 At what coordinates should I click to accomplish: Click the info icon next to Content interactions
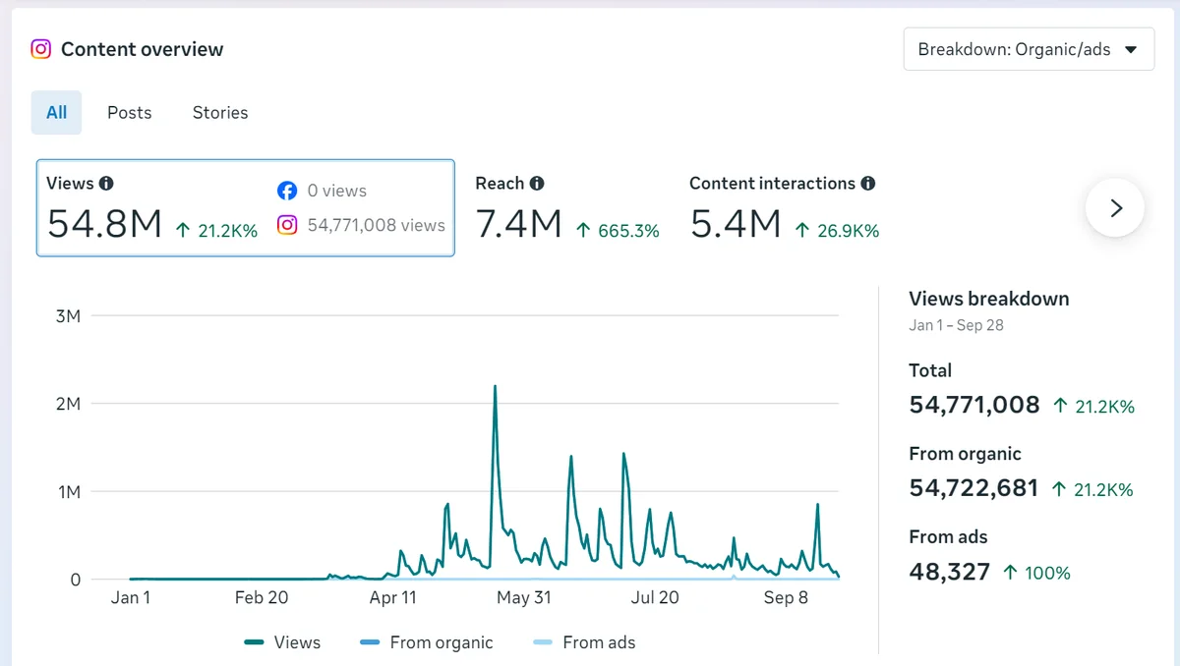coord(868,183)
